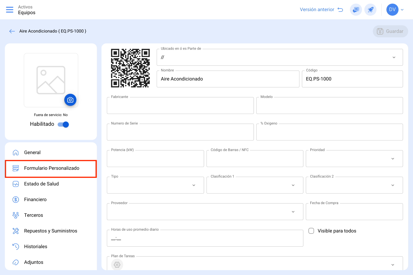Click the Activos Equipos header label
Screen dimensions: 413x275
point(27,10)
